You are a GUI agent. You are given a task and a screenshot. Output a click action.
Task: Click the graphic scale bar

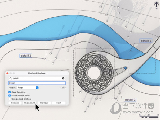[x=149, y=116]
